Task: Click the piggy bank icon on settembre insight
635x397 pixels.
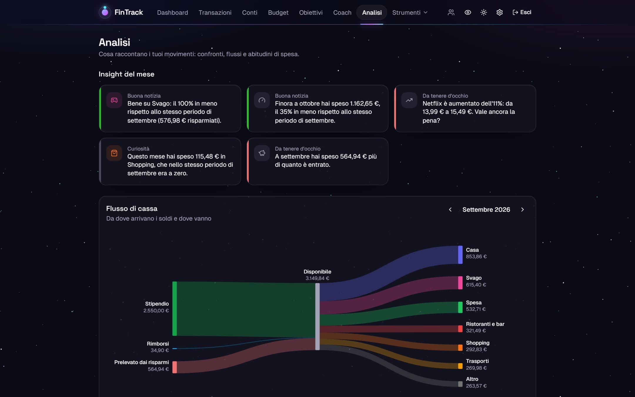Action: [x=262, y=153]
